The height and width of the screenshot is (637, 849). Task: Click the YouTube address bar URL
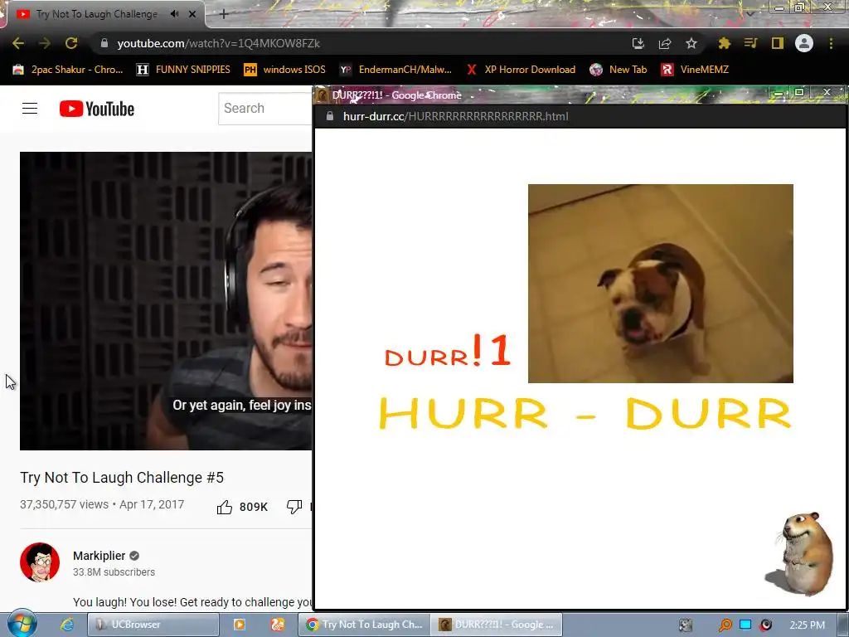(218, 43)
